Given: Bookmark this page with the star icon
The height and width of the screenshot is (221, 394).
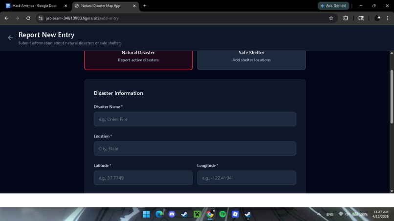Looking at the screenshot, I should (331, 18).
